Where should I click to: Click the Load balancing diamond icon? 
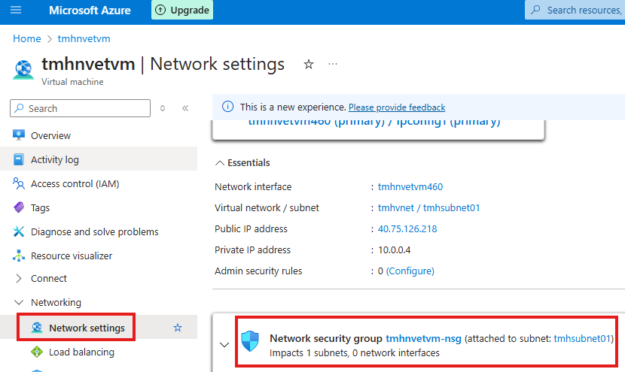(37, 352)
